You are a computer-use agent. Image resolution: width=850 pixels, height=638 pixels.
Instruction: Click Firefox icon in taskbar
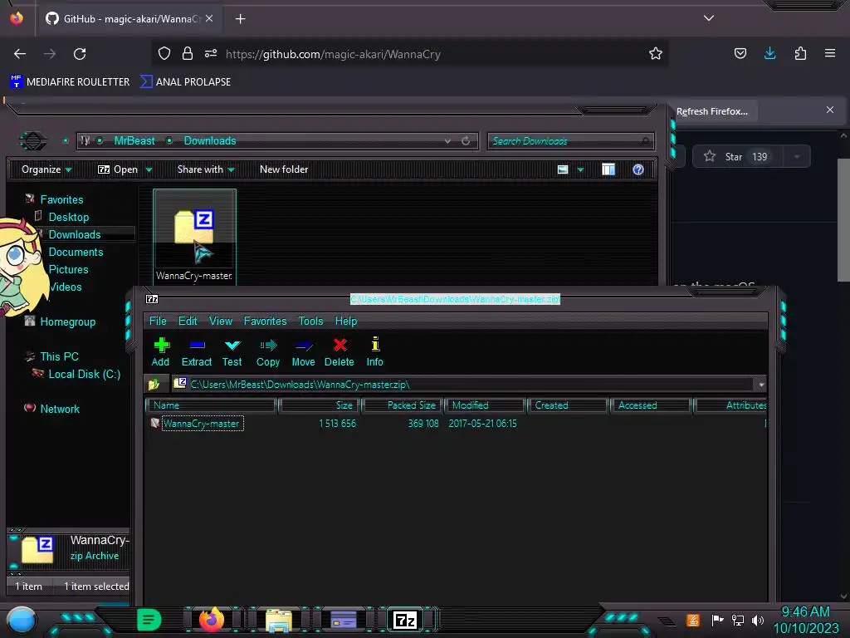click(212, 619)
